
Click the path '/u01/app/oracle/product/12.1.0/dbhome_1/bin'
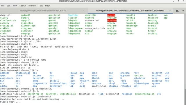(x=28, y=39)
